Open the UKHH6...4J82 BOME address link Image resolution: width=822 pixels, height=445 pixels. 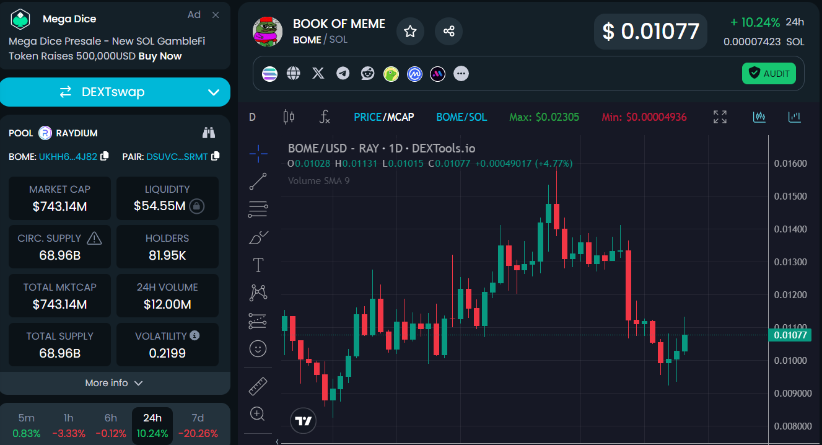[x=68, y=157]
